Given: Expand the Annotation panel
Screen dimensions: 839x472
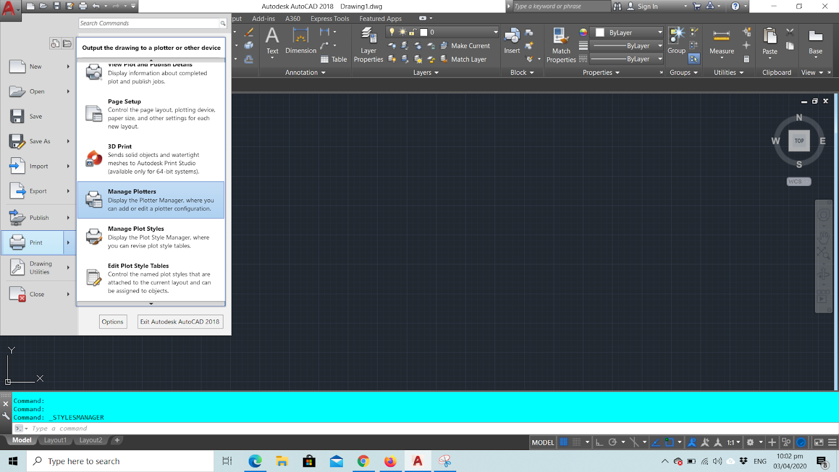Looking at the screenshot, I should click(306, 72).
